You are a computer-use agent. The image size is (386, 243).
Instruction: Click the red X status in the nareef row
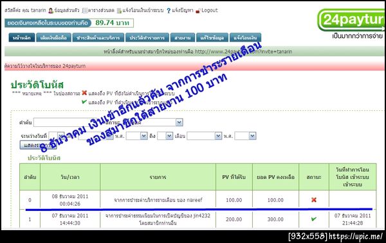point(314,200)
